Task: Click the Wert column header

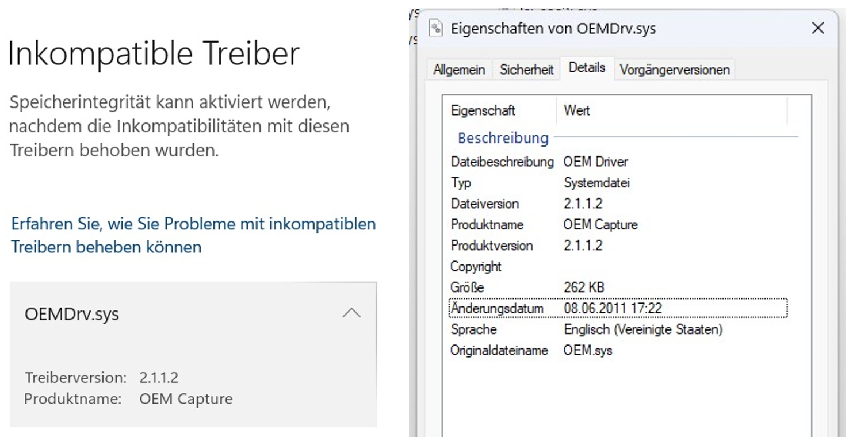Action: pyautogui.click(x=672, y=110)
